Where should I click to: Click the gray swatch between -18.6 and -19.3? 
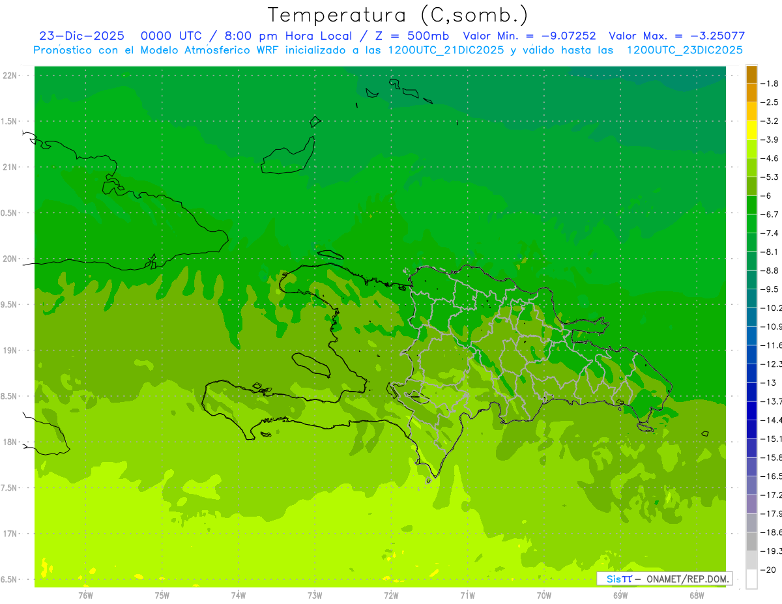point(751,541)
